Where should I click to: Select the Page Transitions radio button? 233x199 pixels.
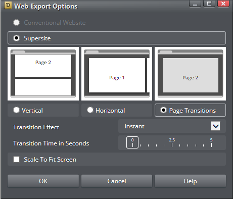click(164, 110)
